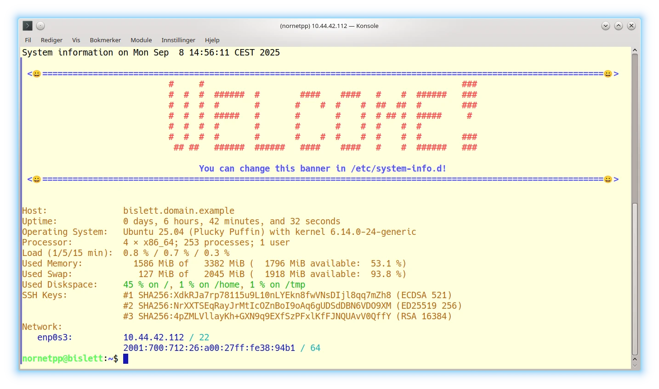
Task: Expand the Module menu
Action: coord(141,40)
